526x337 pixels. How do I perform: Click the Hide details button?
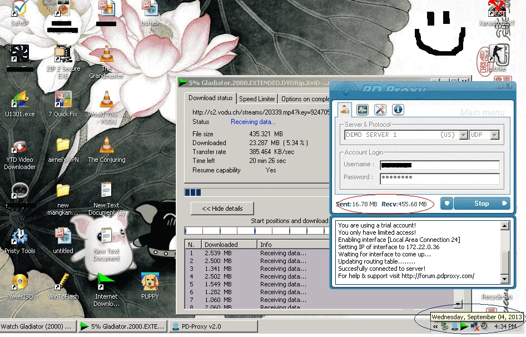coord(222,209)
